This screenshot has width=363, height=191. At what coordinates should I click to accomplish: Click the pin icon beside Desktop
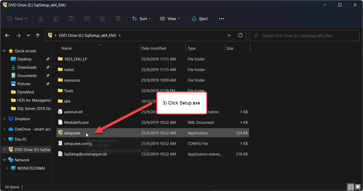48,59
